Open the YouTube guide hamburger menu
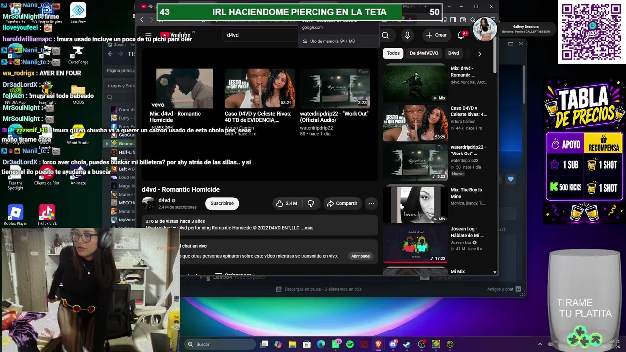 (148, 35)
